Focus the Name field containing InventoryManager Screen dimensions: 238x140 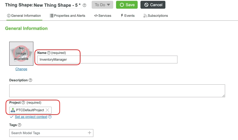107,60
